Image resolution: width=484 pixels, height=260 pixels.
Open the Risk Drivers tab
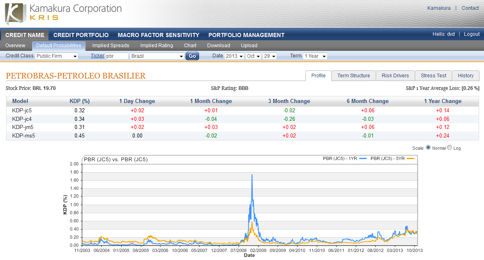(395, 76)
